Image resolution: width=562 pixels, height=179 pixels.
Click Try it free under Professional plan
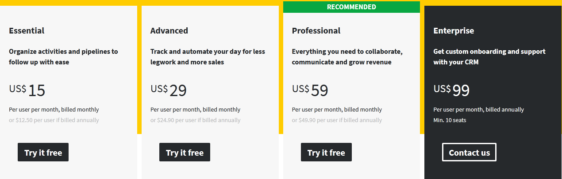coord(326,153)
